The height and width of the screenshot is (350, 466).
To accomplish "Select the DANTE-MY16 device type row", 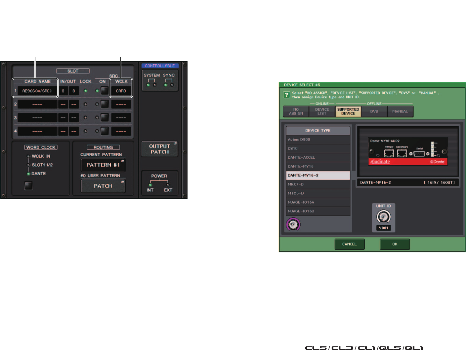I will tap(318, 166).
